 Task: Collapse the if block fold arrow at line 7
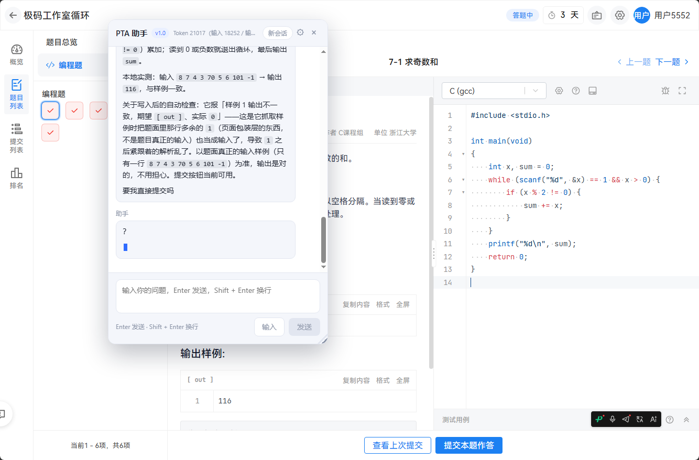[463, 192]
